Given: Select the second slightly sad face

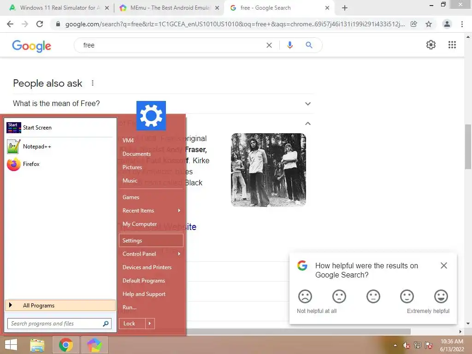Looking at the screenshot, I should [x=339, y=296].
